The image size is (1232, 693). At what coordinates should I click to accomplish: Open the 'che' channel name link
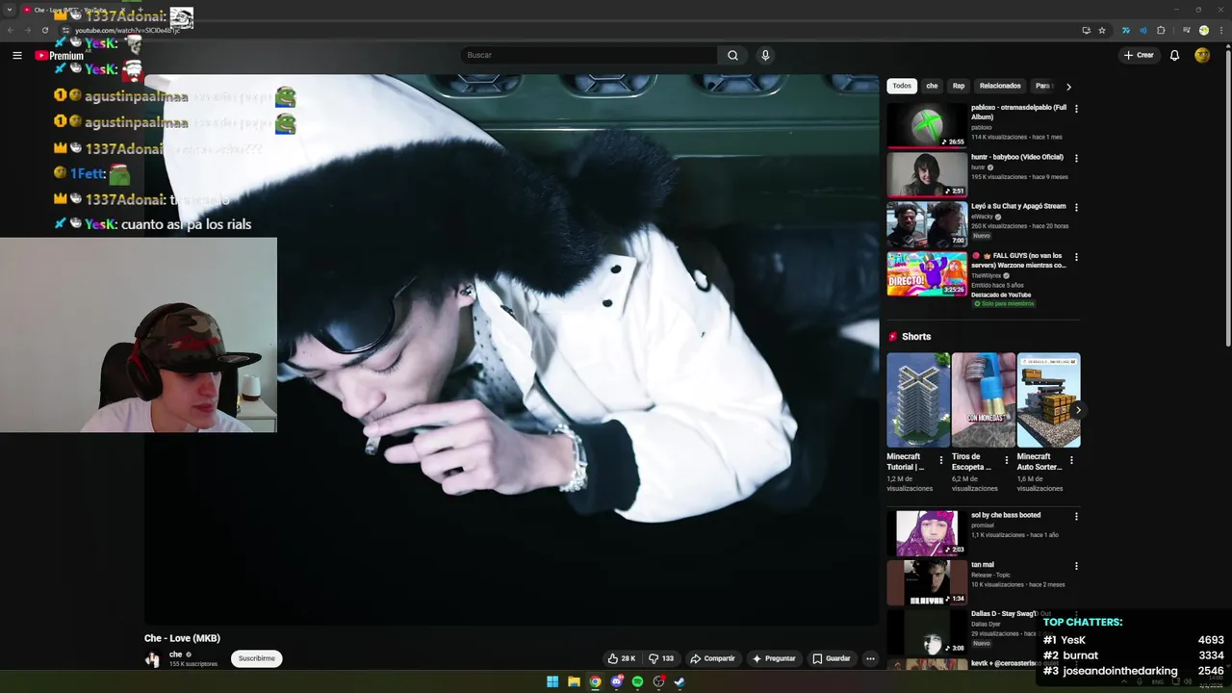(x=175, y=654)
